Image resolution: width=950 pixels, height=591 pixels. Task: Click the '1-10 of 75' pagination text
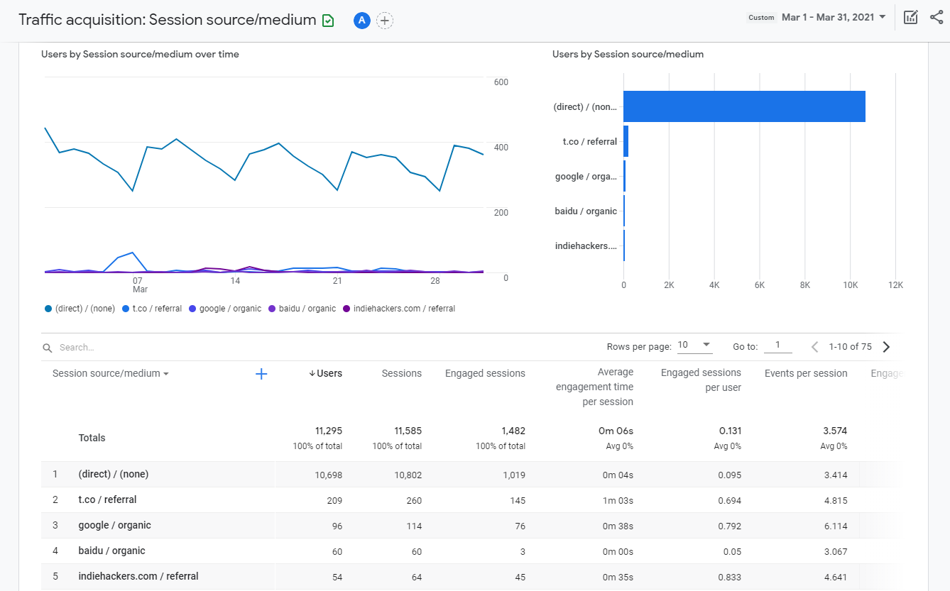coord(850,347)
